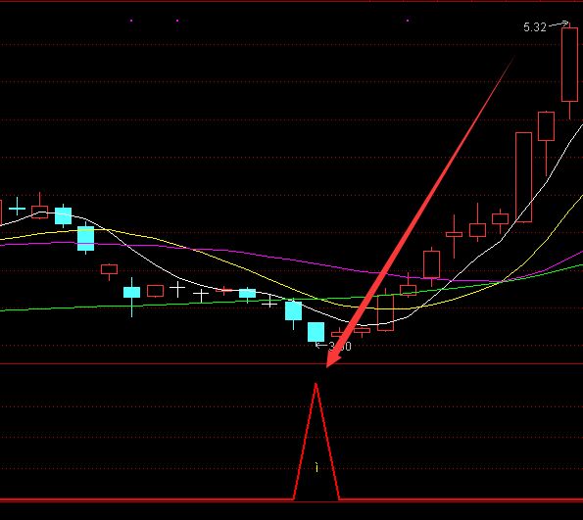Viewport: 583px width, 520px height.
Task: Click the yellow marker inside the red spike
Action: (x=316, y=467)
